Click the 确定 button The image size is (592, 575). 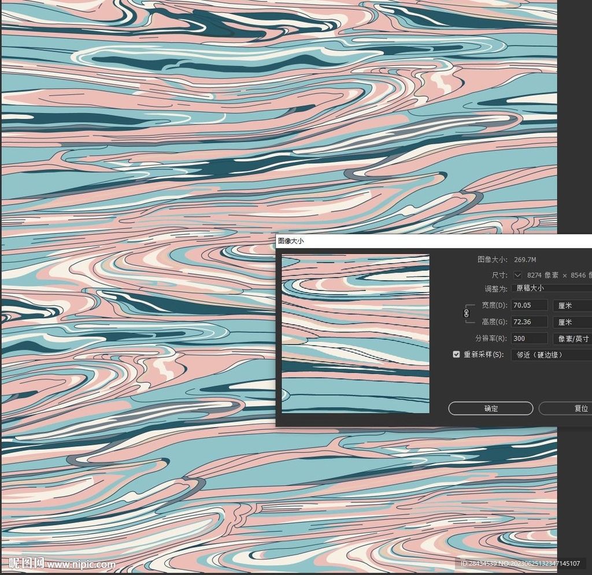[x=490, y=408]
